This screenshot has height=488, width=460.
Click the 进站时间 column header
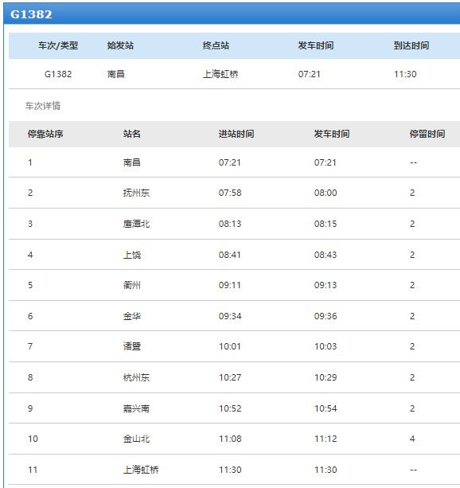point(236,134)
